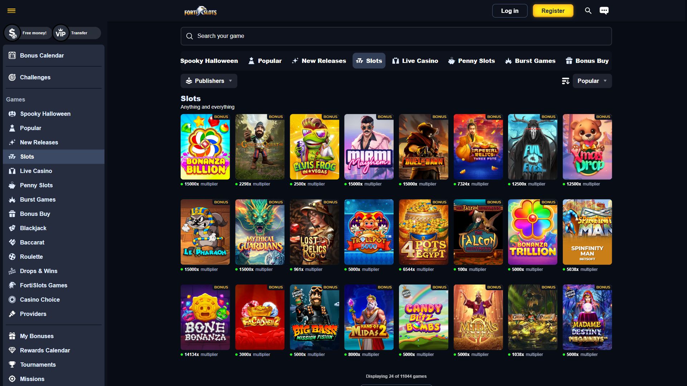Open the Bone Bonanza game thumbnail
Screen dimensions: 687x386
click(x=205, y=317)
